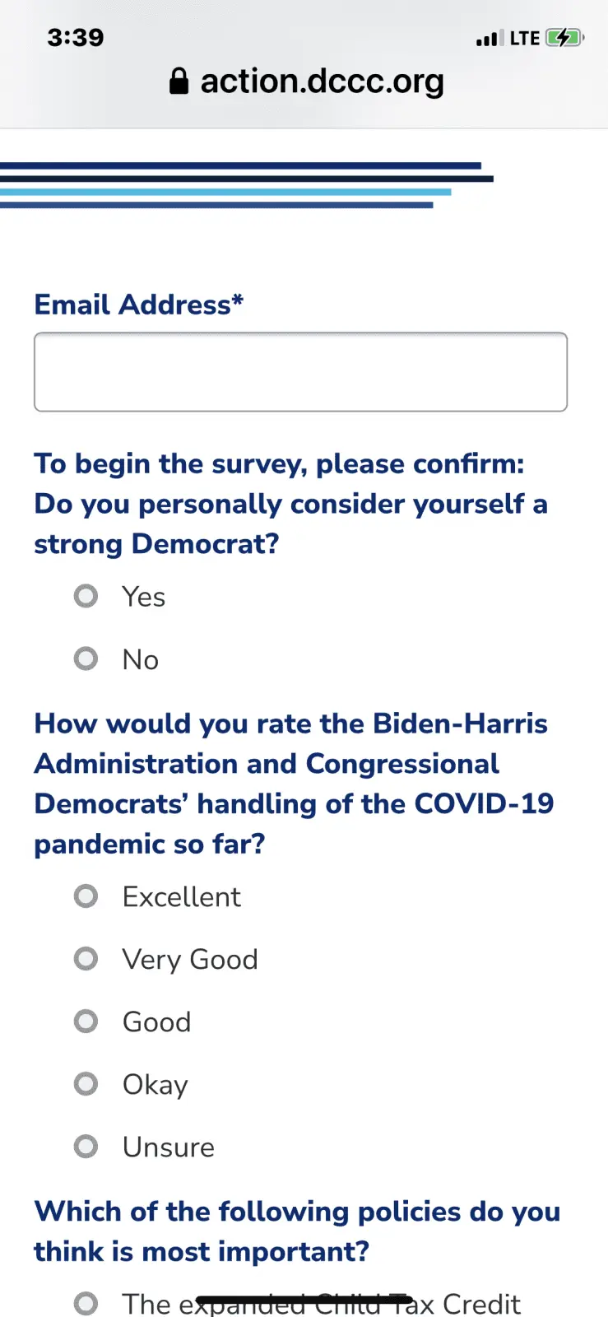Viewport: 608px width, 1317px height.
Task: Tap the 3:39 clock in status bar
Action: [76, 37]
